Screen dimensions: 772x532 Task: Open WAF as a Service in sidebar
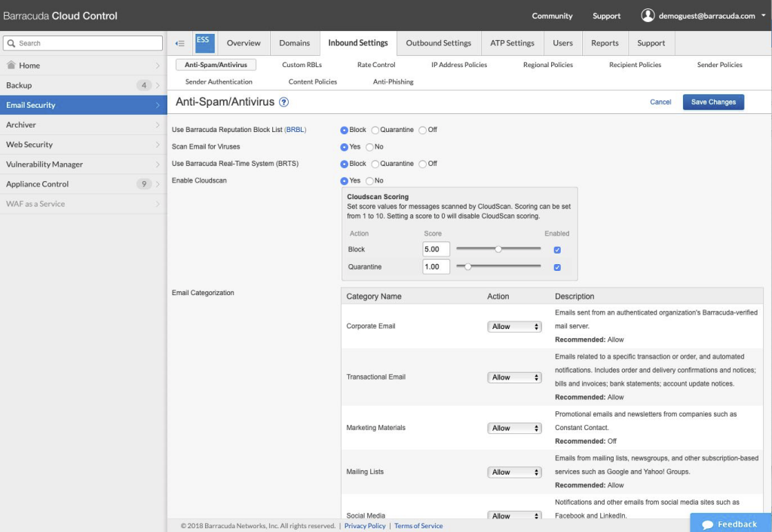(83, 204)
